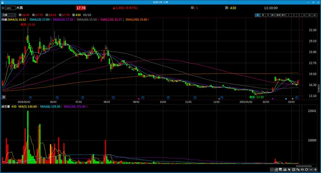This screenshot has width=321, height=173.
Task: Click the plus circle icon beside stock code
Action: click(3, 8)
